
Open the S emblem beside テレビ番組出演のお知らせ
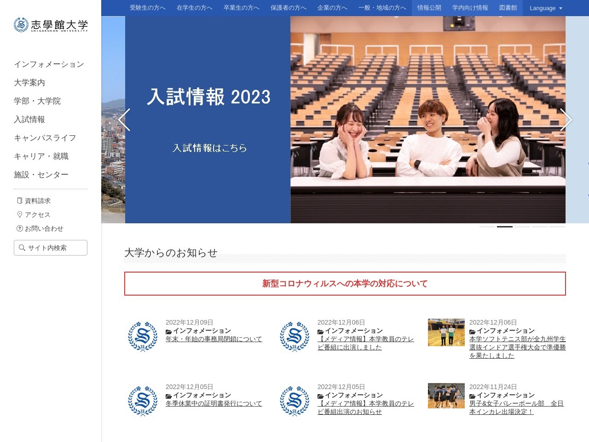pyautogui.click(x=294, y=401)
